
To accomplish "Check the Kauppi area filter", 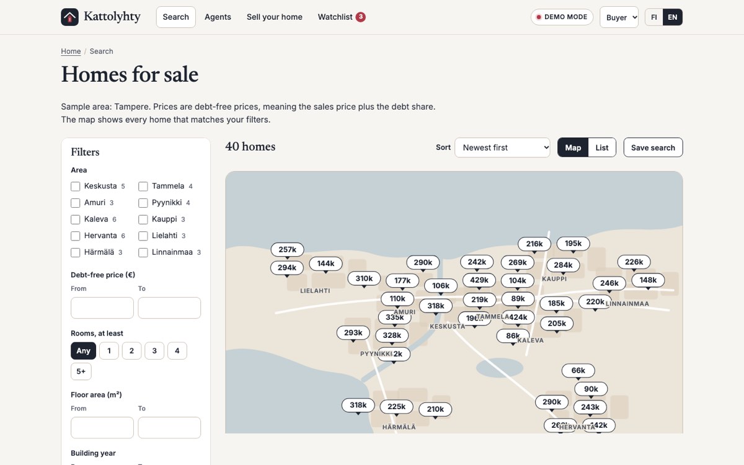I will point(143,219).
